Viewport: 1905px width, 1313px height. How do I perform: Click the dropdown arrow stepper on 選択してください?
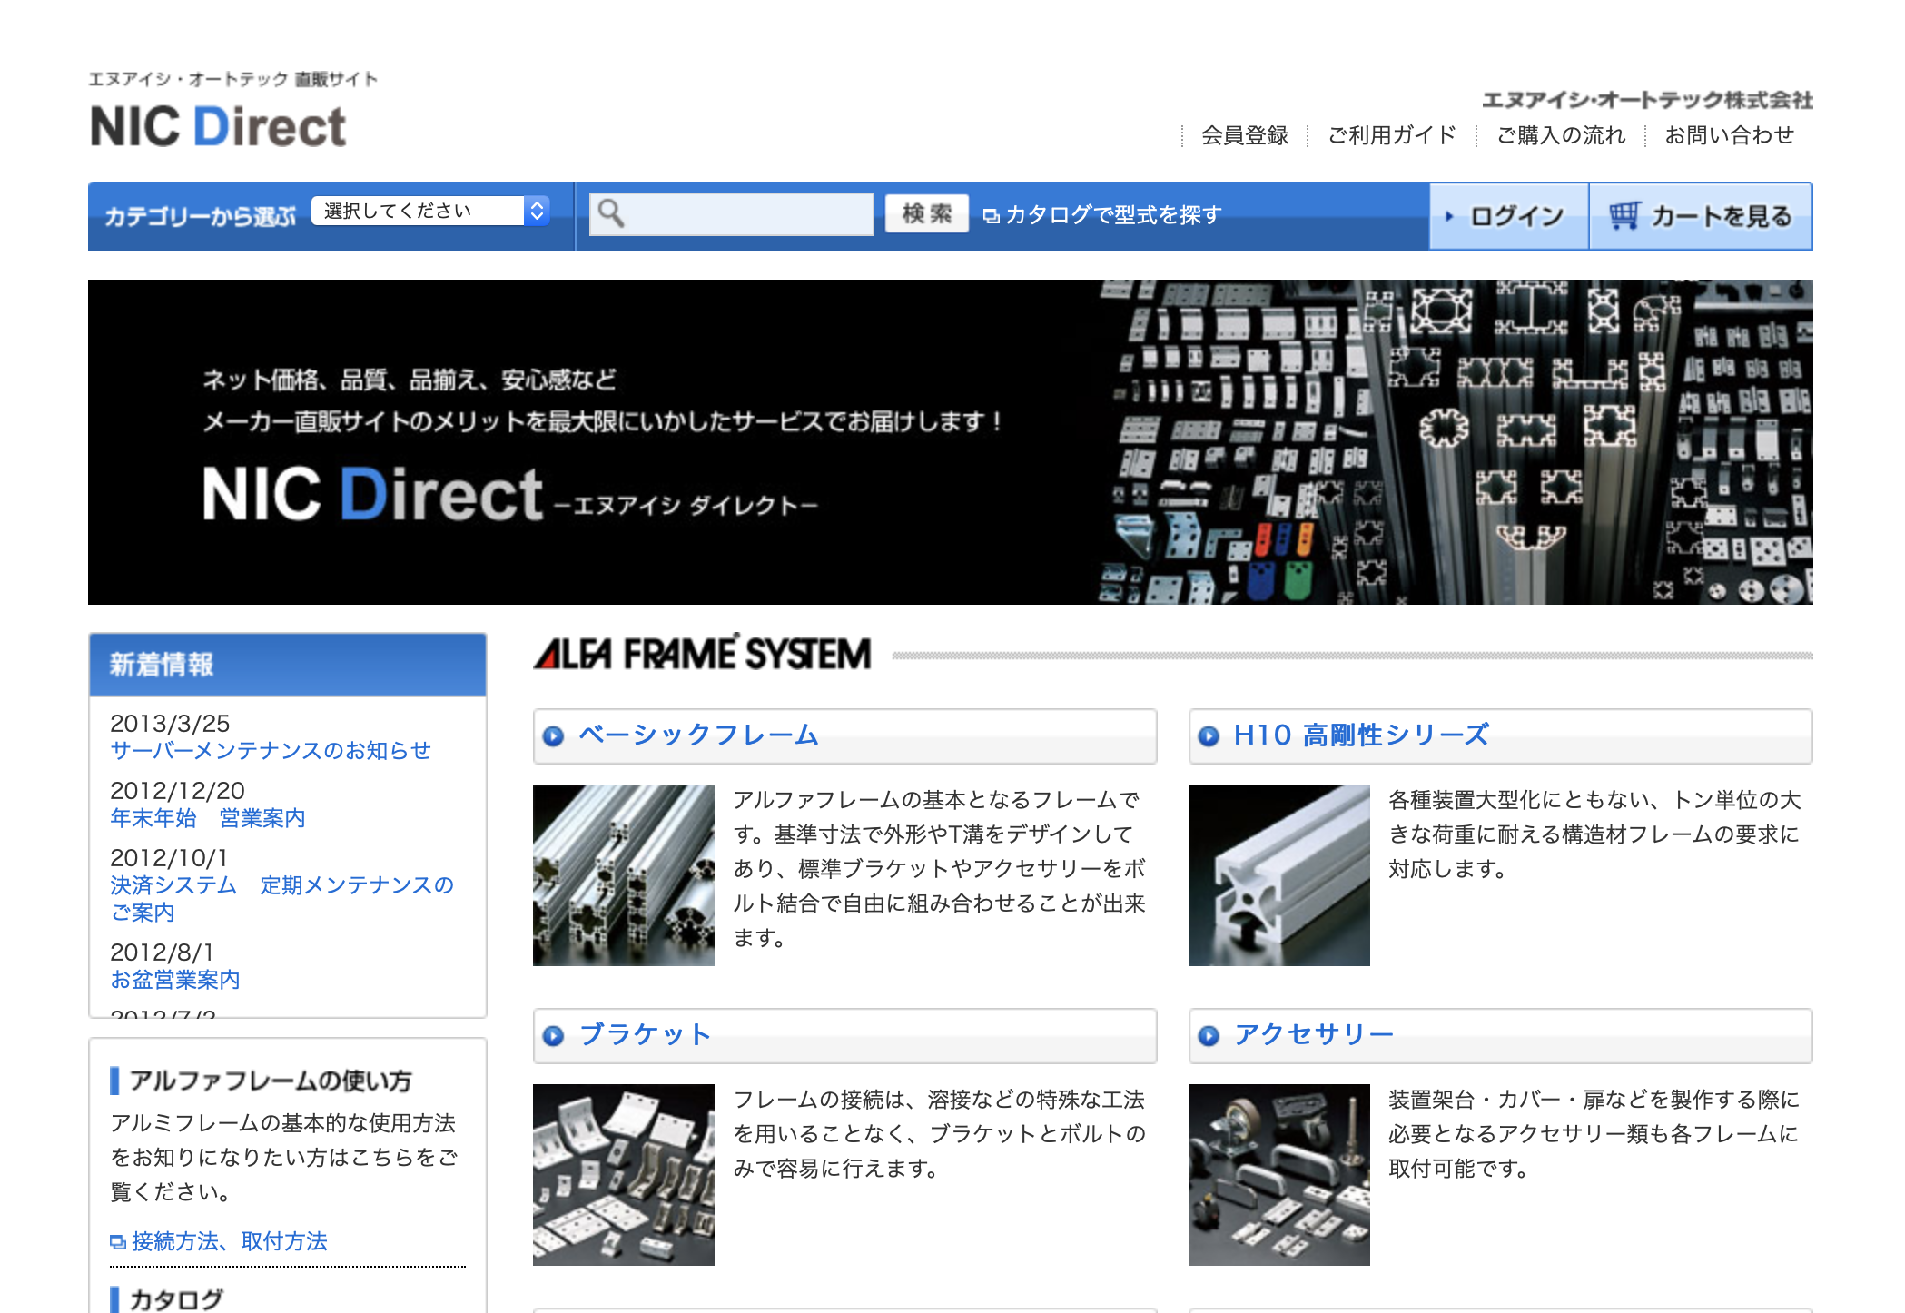coord(537,211)
